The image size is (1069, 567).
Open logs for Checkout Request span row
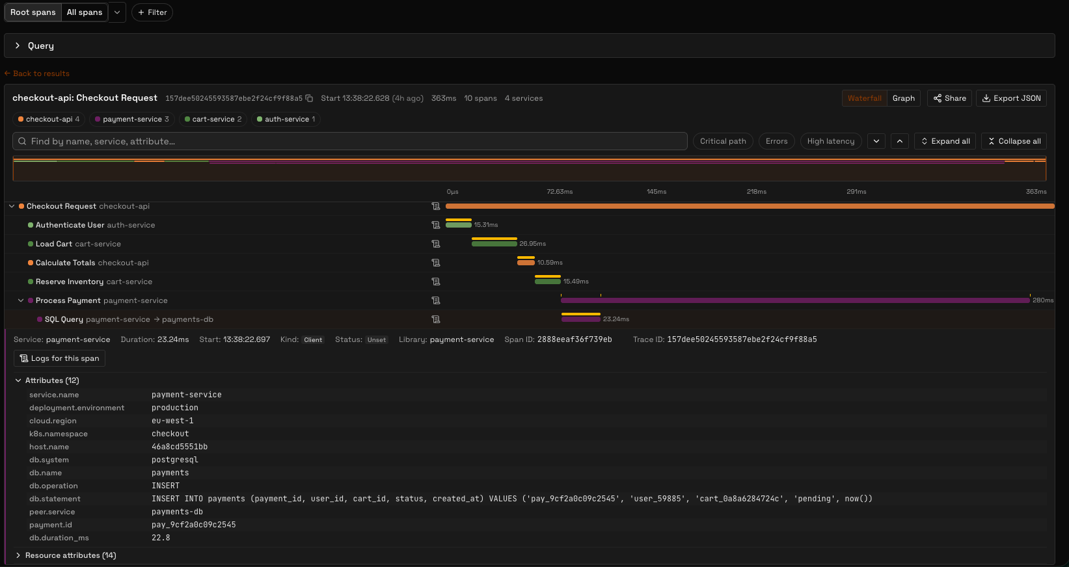coord(436,206)
